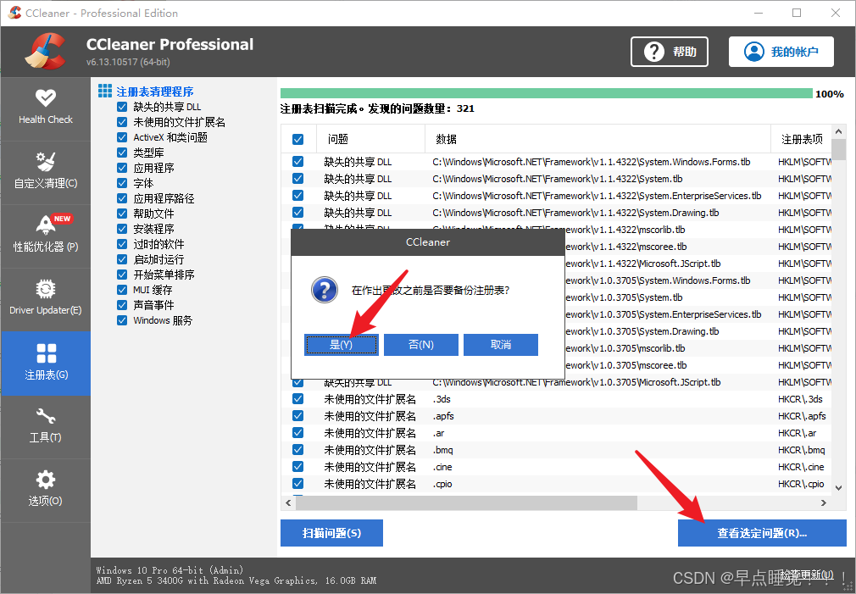This screenshot has height=594, width=856.
Task: Toggle MUI Cache (MUI 缓存) option
Action: pyautogui.click(x=122, y=290)
